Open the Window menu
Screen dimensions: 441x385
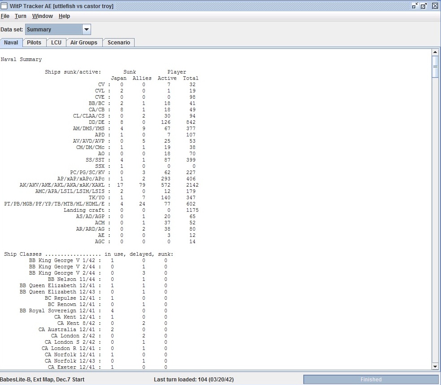(x=43, y=16)
